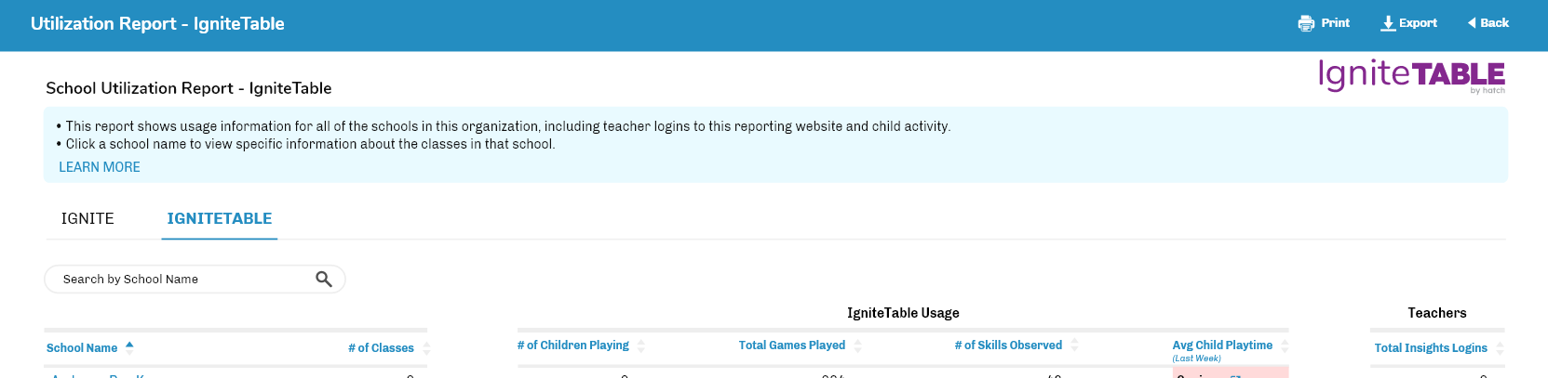Sort by # of Skills Observed header
The width and height of the screenshot is (1548, 378).
coord(1008,345)
